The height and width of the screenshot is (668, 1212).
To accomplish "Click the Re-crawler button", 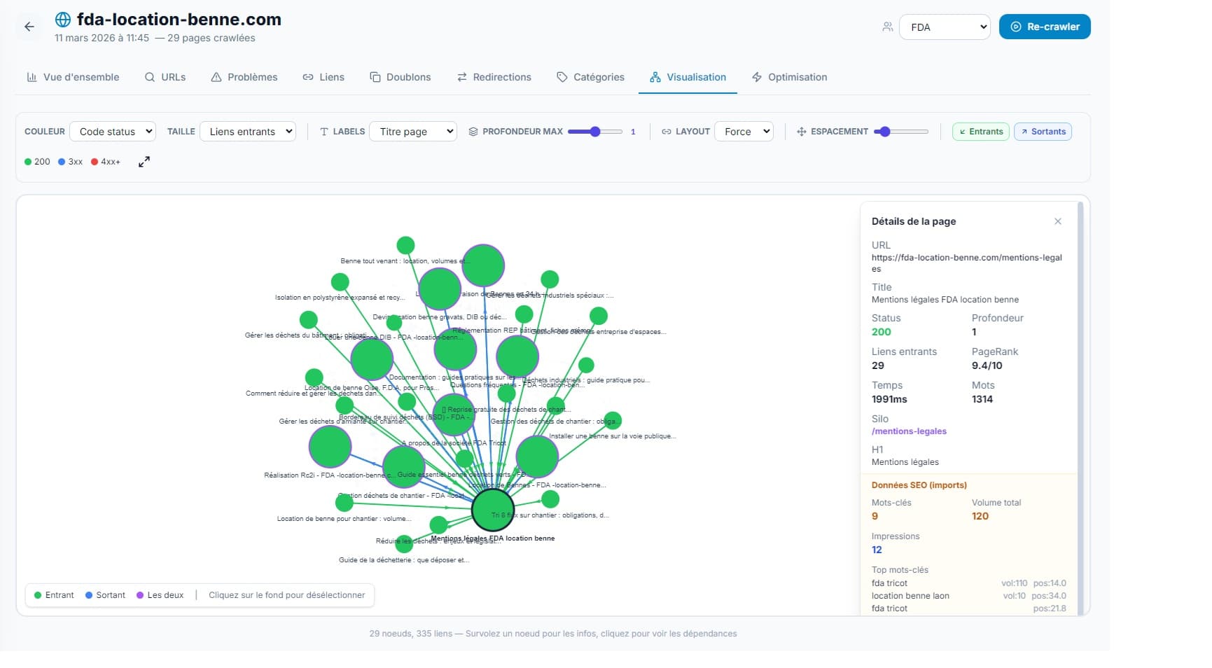I will point(1044,26).
